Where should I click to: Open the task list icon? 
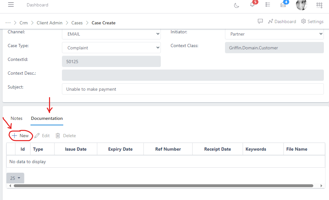click(268, 5)
